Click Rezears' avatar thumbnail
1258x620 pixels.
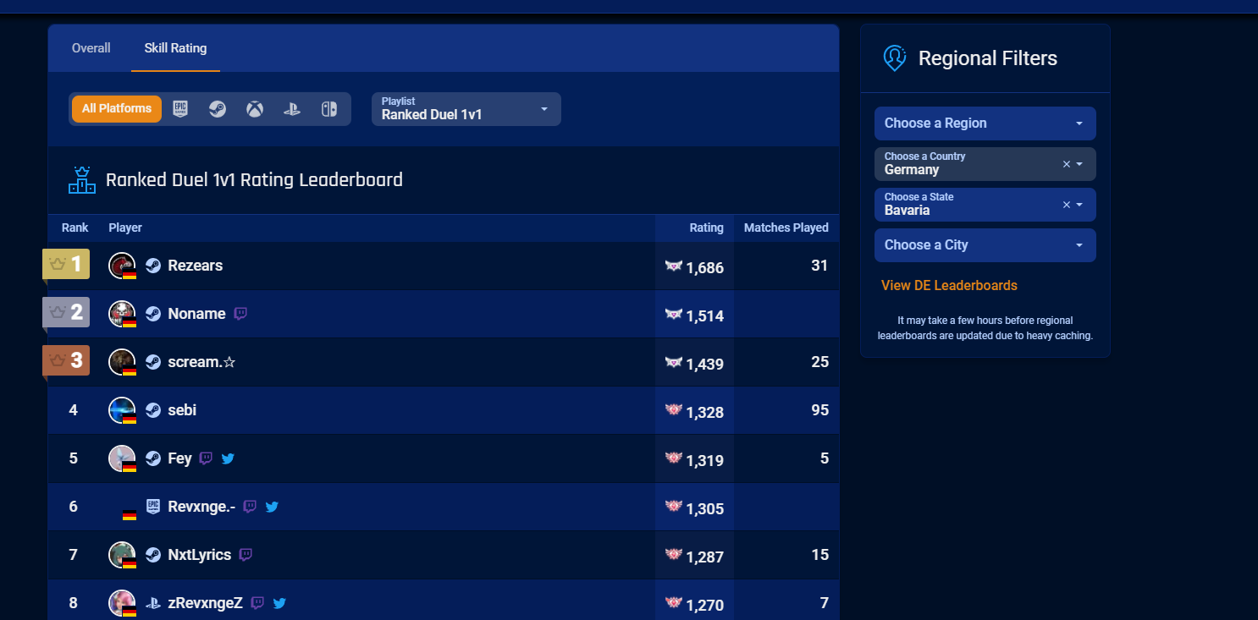point(122,266)
